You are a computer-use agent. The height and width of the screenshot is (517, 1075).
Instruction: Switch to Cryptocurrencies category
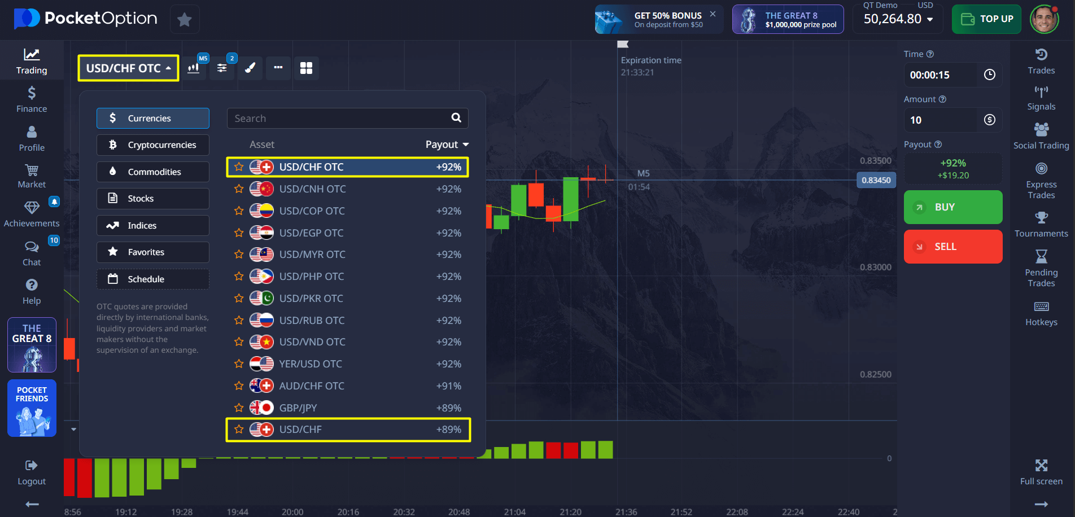click(x=153, y=145)
